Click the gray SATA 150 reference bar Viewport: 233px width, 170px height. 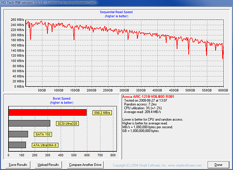click(x=18, y=134)
